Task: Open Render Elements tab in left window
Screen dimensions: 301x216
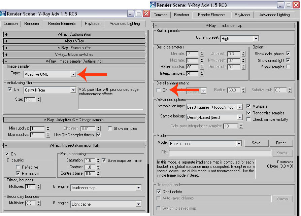Action: (x=62, y=24)
